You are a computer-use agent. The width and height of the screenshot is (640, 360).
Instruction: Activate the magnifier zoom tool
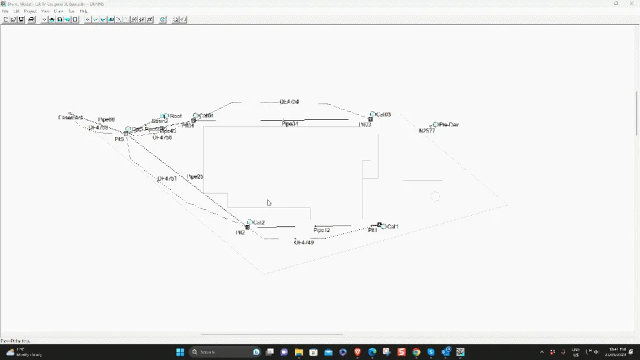point(176,19)
